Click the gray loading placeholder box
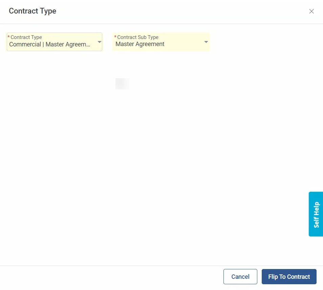Screen dimensions: 323x290 pos(122,84)
